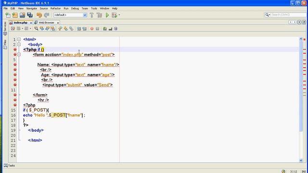Open the Navigate menu

click(32, 9)
